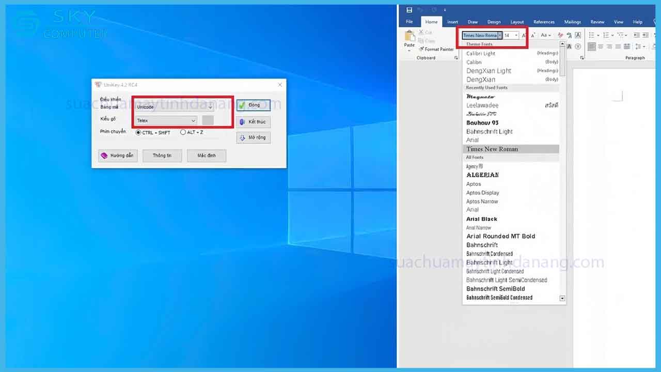
Task: Choose Times New Roman from the font list
Action: [511, 149]
